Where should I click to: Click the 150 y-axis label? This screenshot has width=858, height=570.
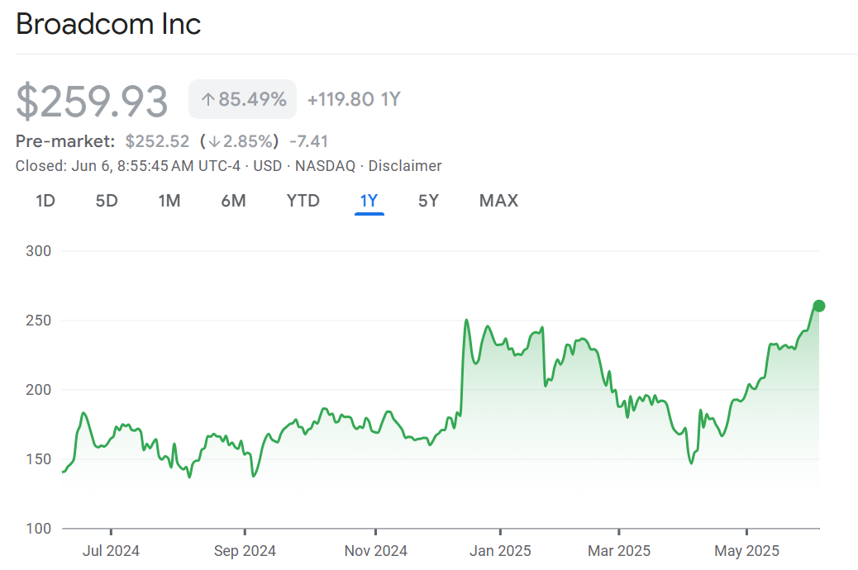pos(38,459)
